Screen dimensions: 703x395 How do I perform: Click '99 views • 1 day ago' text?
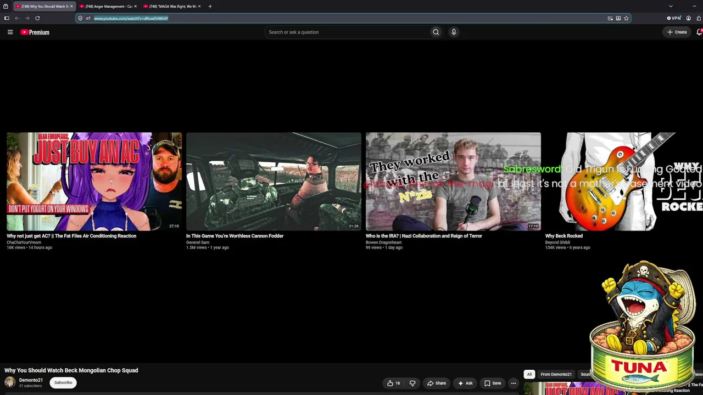pos(384,247)
